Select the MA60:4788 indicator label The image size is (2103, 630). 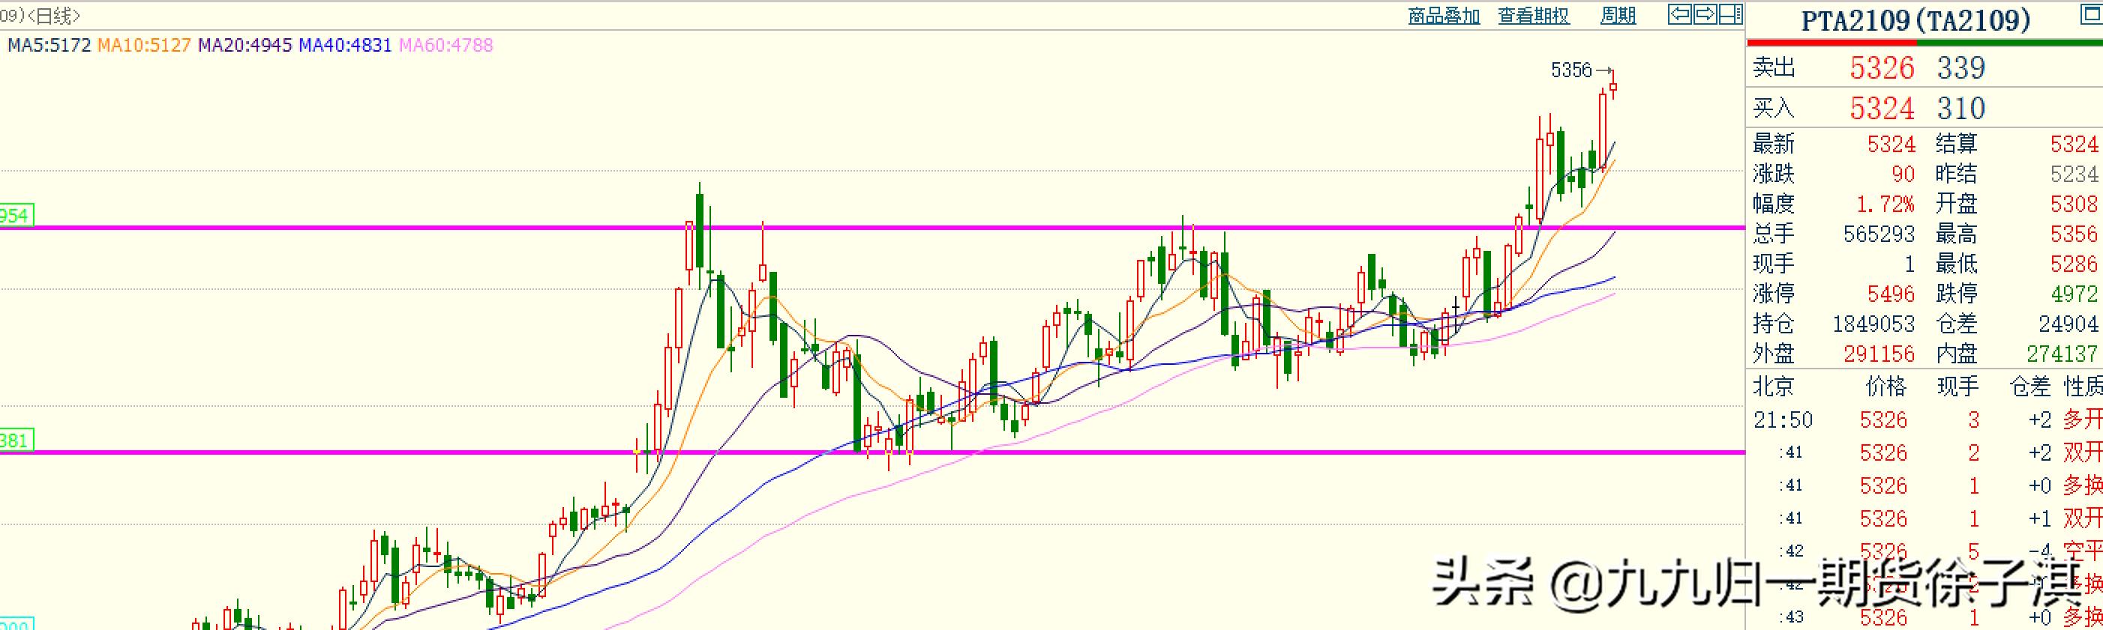pyautogui.click(x=445, y=45)
